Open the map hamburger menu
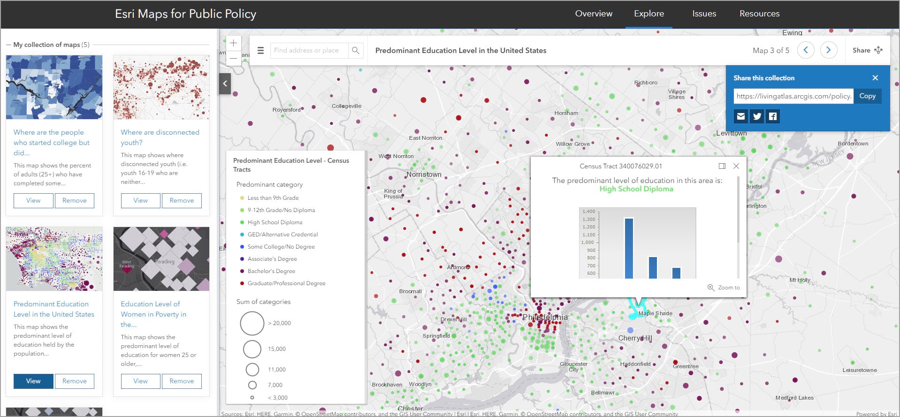The image size is (900, 417). click(x=261, y=50)
